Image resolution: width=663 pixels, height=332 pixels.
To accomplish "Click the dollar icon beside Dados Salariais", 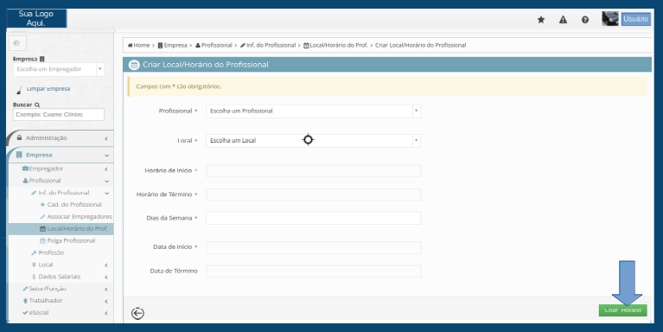I will [x=34, y=277].
